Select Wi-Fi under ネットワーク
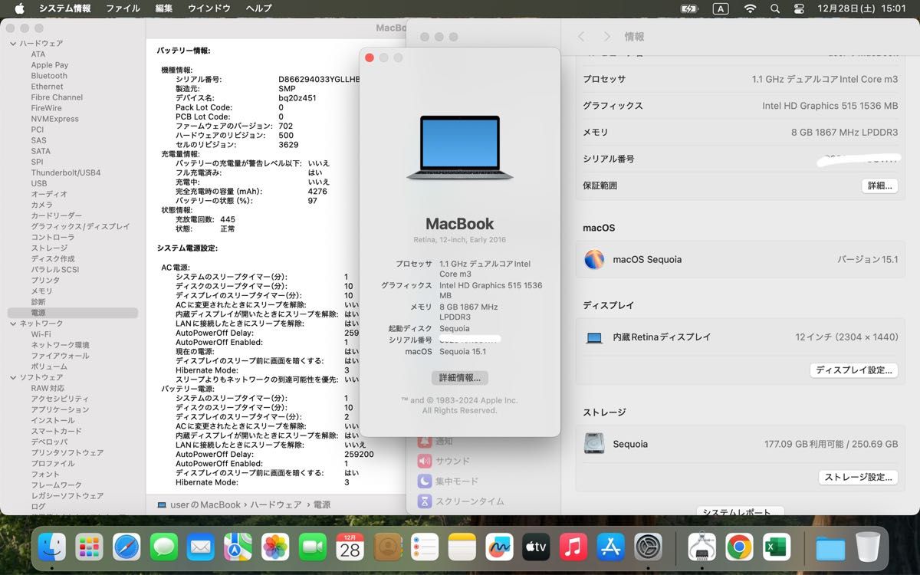The image size is (920, 575). coord(41,334)
